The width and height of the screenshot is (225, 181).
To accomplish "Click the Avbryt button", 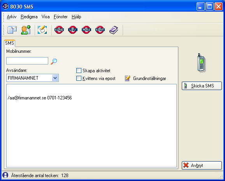I will (x=202, y=165).
